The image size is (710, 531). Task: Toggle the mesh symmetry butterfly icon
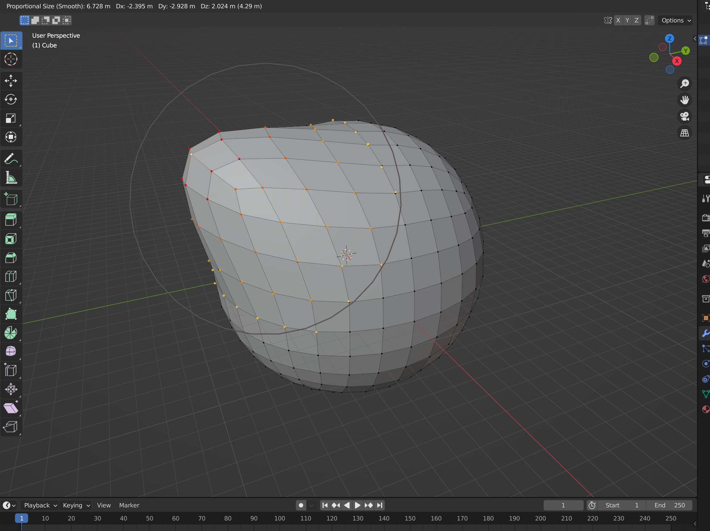coord(608,20)
